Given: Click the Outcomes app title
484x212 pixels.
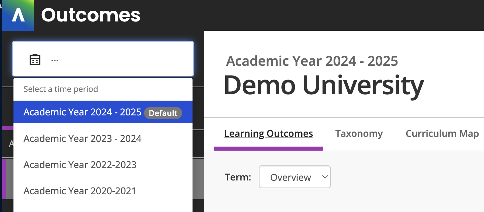Looking at the screenshot, I should click(91, 15).
